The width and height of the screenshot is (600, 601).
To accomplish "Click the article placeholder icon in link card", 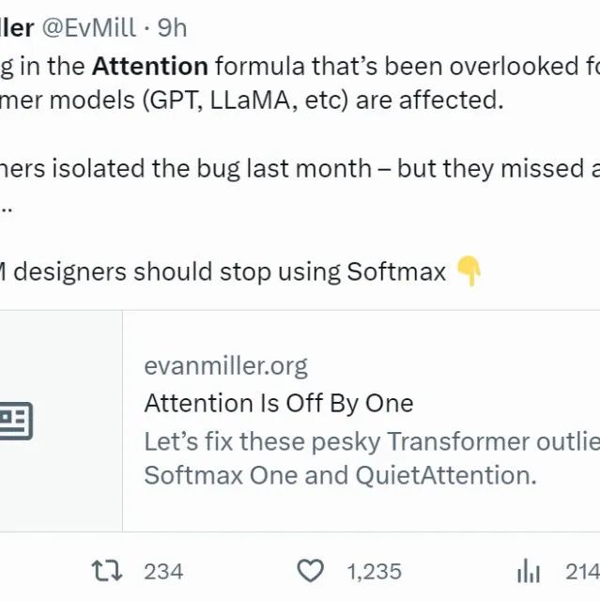I will pos(16,421).
